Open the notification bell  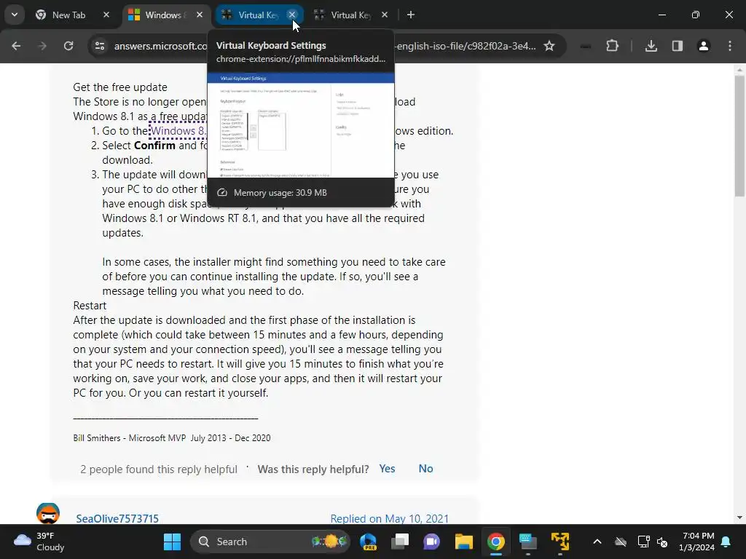726,542
